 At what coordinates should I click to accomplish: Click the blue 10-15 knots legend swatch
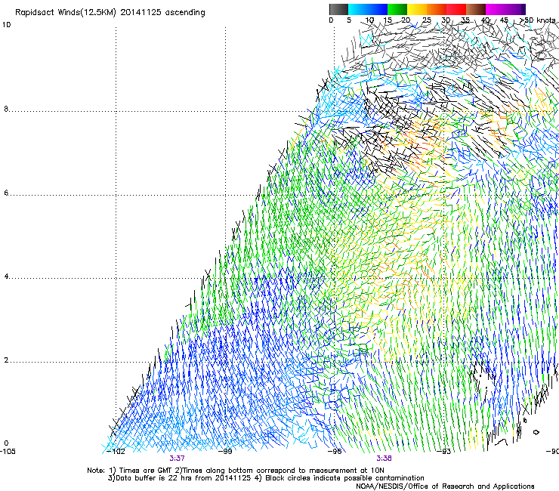pyautogui.click(x=378, y=9)
